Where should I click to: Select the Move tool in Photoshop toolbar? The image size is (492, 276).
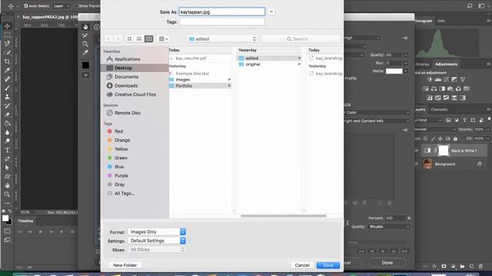pos(7,26)
